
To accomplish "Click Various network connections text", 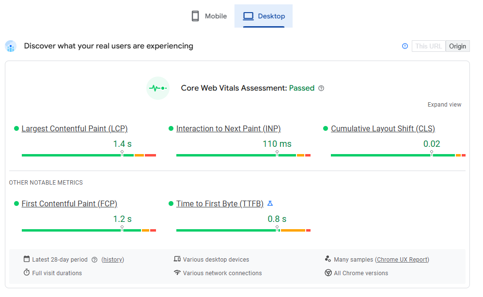I will [x=222, y=273].
